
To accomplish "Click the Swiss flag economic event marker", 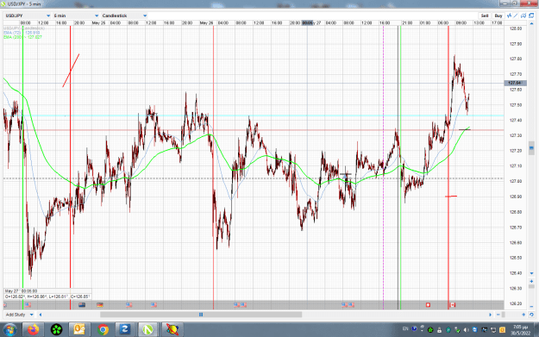I will (428, 305).
